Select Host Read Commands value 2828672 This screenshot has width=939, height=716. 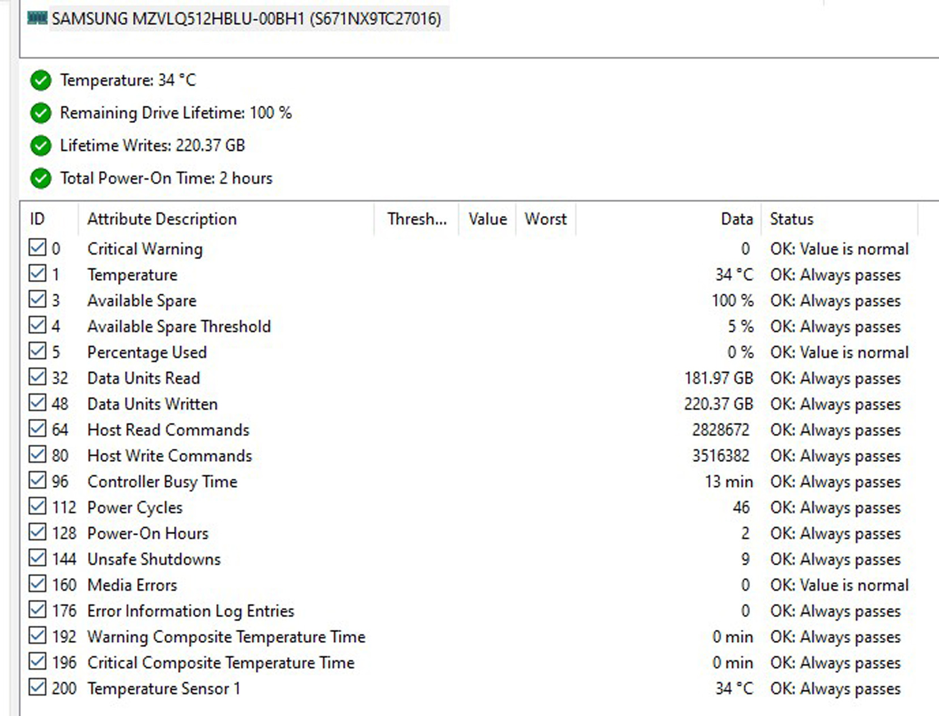tap(721, 430)
